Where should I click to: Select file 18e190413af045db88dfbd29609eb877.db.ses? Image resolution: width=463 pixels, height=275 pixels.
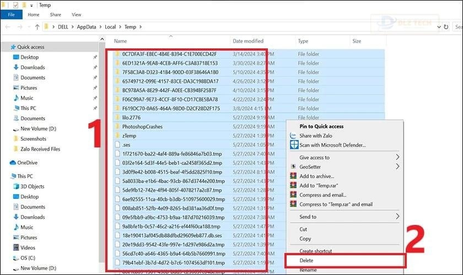pos(172,235)
